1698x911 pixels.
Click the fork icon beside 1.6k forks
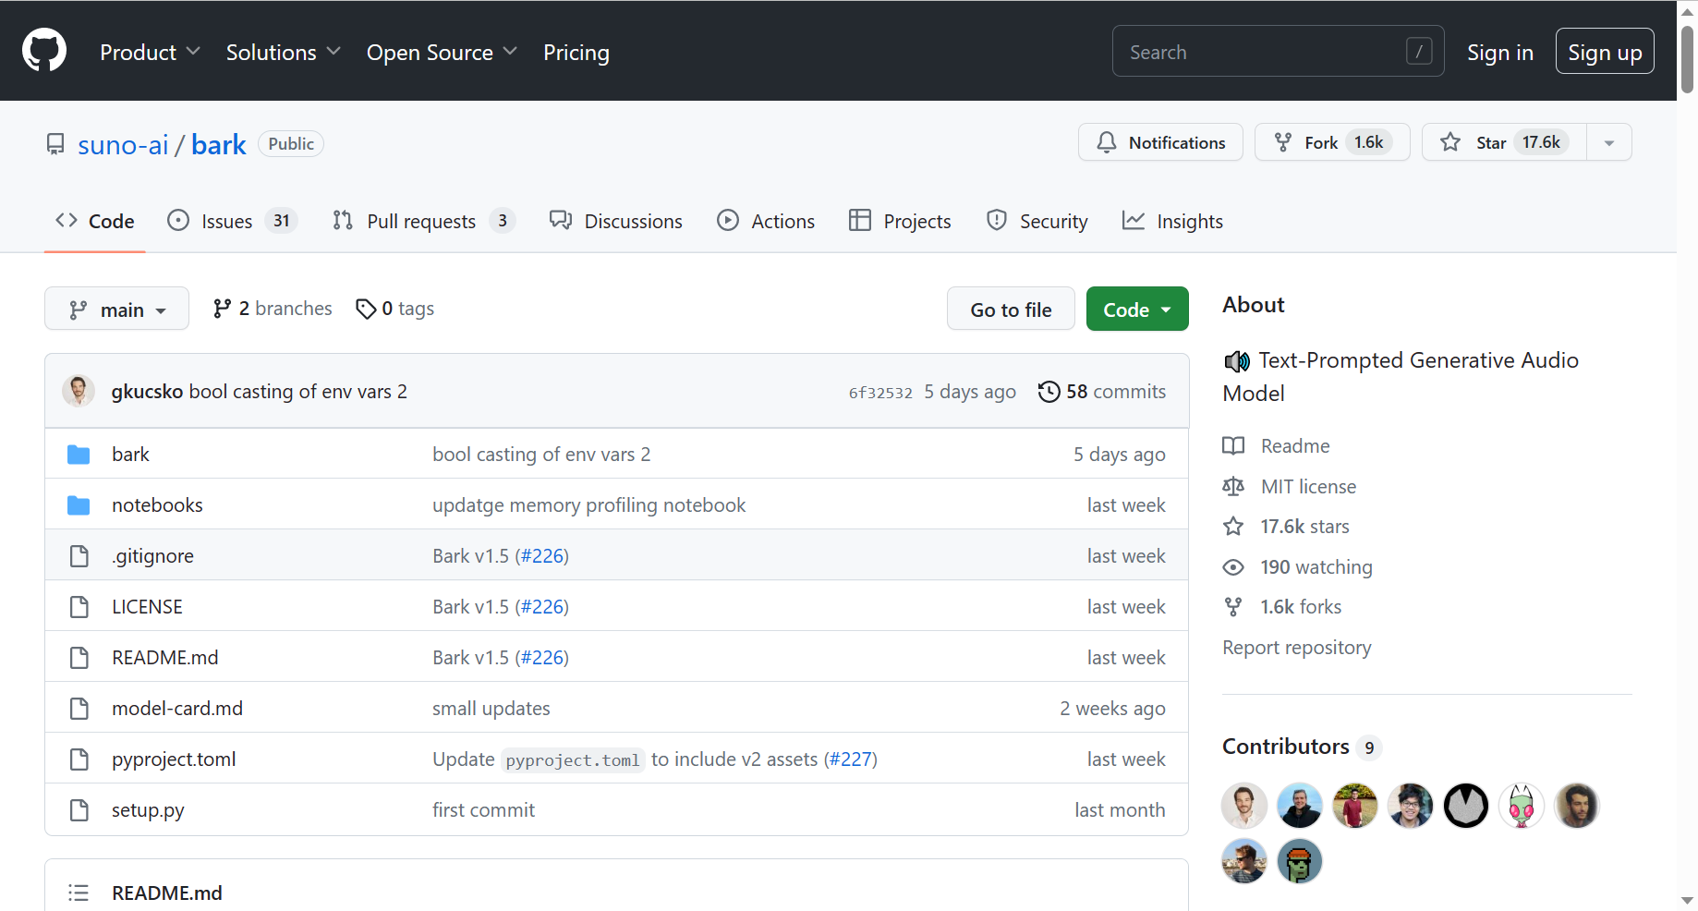[1233, 607]
